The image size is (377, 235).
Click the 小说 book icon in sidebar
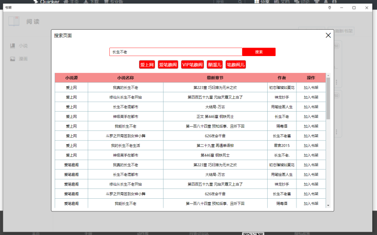(x=13, y=46)
